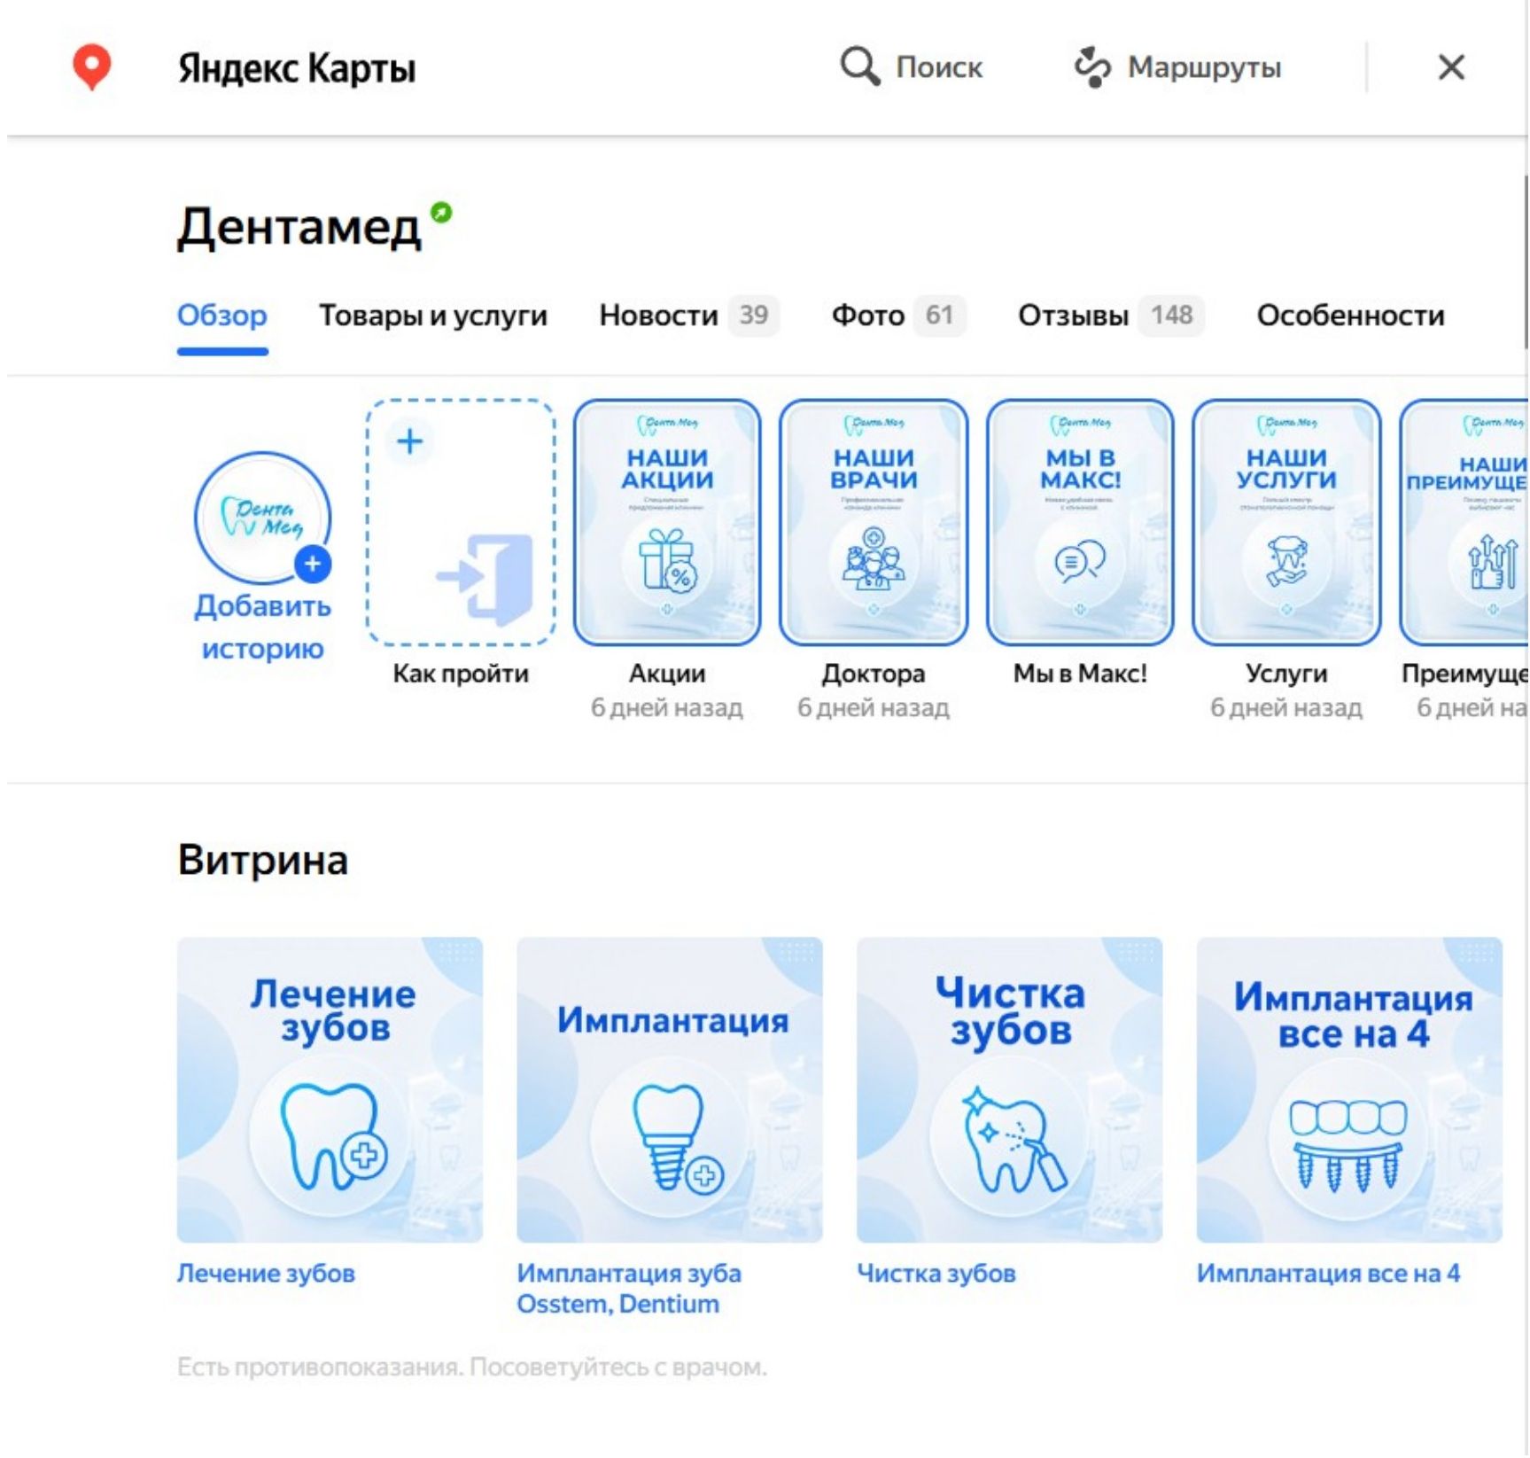The width and height of the screenshot is (1530, 1458).
Task: Click the Акции story caption
Action: [x=667, y=674]
